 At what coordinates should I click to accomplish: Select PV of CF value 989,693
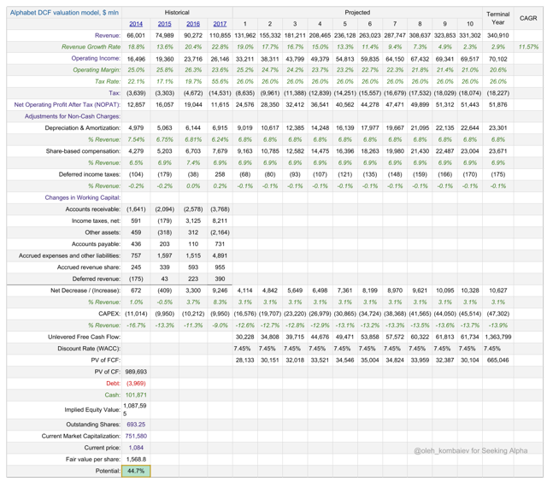pyautogui.click(x=136, y=372)
